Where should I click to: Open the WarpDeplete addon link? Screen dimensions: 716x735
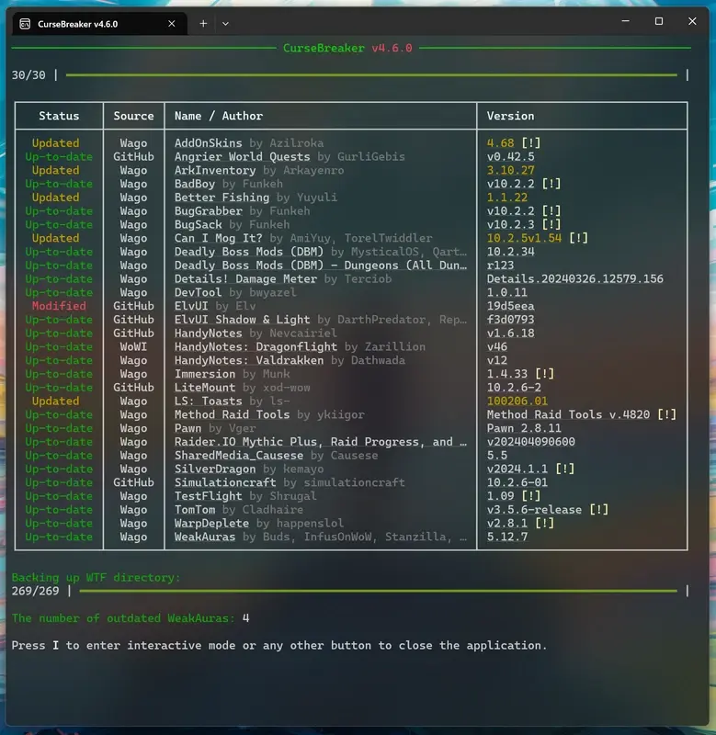point(211,524)
